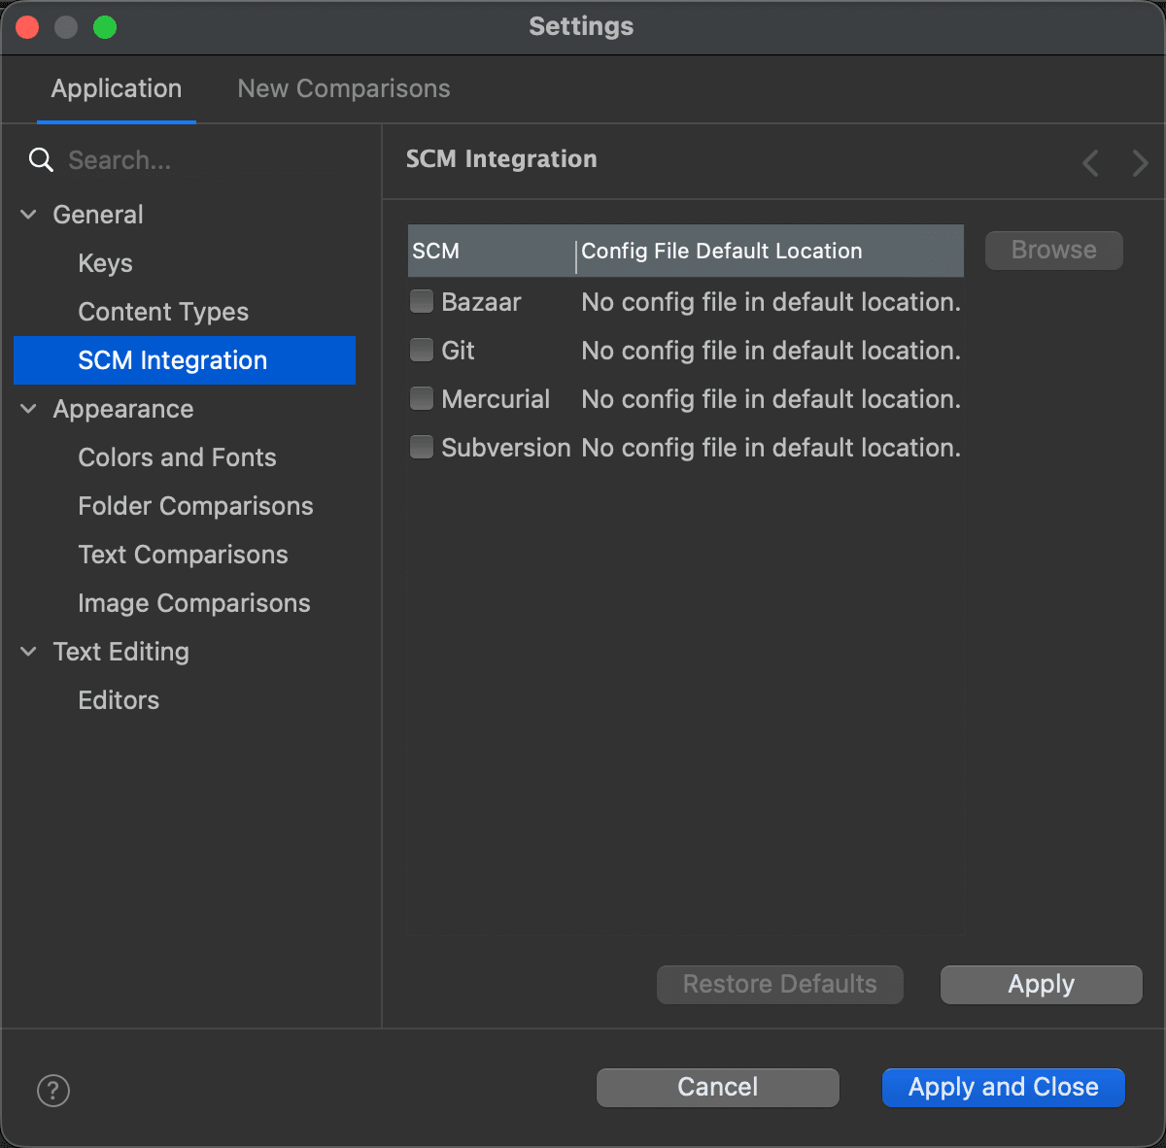Image resolution: width=1166 pixels, height=1148 pixels.
Task: Click Config File Default Location header
Action: point(771,251)
